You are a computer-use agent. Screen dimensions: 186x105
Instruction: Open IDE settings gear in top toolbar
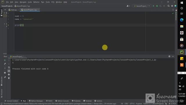(172, 6)
